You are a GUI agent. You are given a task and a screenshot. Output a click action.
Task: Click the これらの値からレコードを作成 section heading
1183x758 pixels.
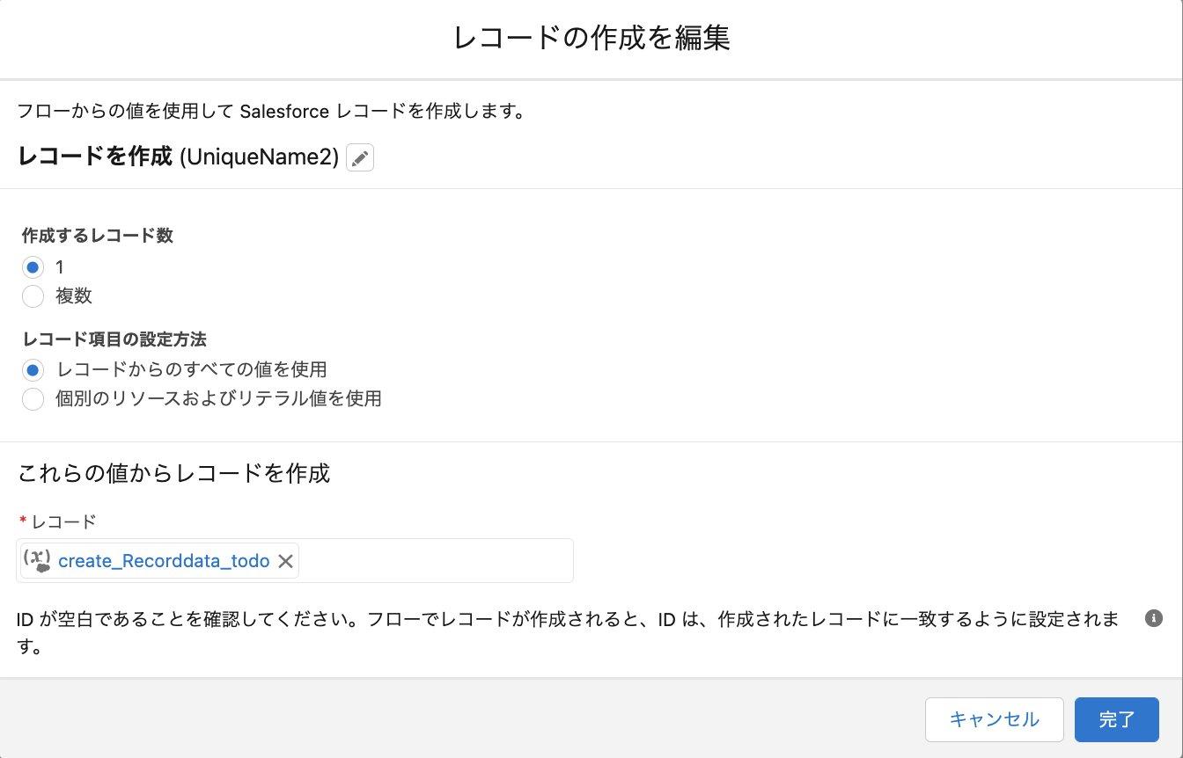point(174,474)
